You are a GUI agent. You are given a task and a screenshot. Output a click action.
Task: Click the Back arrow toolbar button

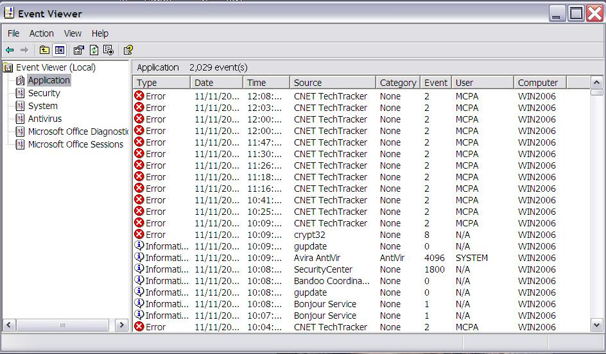[x=10, y=50]
